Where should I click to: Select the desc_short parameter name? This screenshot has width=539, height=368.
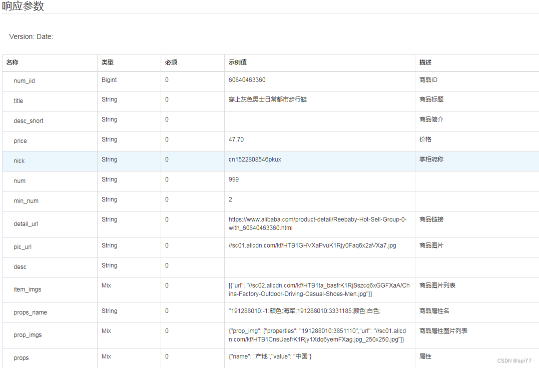pyautogui.click(x=29, y=121)
